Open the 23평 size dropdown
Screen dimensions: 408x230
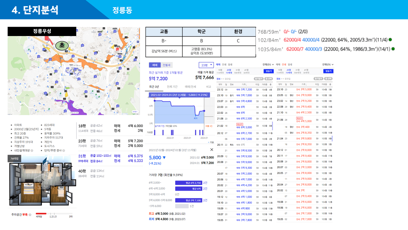coord(206,65)
